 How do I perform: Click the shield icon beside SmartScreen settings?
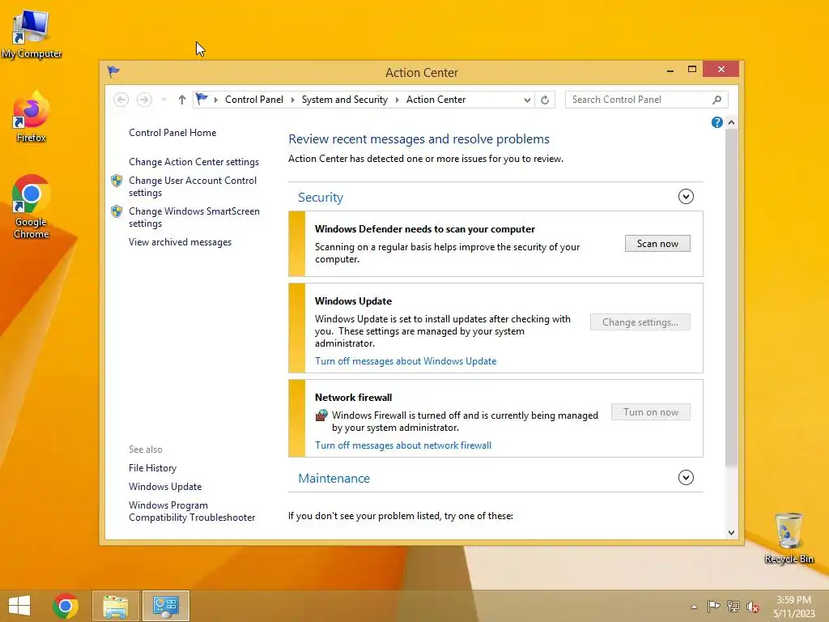pos(117,211)
